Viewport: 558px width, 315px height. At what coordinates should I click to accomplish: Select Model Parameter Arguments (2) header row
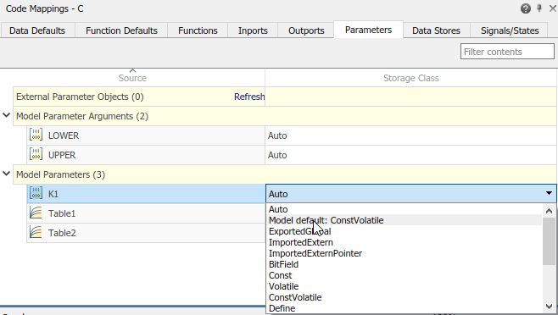(x=285, y=116)
